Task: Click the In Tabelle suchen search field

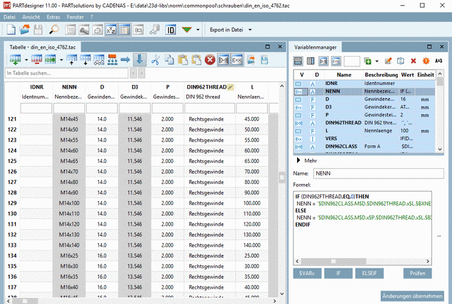Action: [x=66, y=73]
